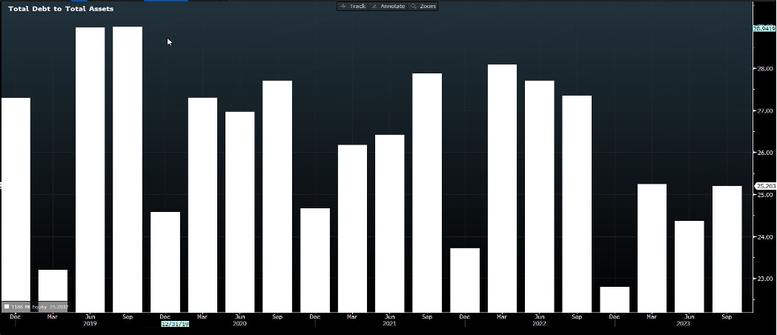The image size is (777, 335).
Task: Select the March 2022 bar
Action: coord(502,188)
